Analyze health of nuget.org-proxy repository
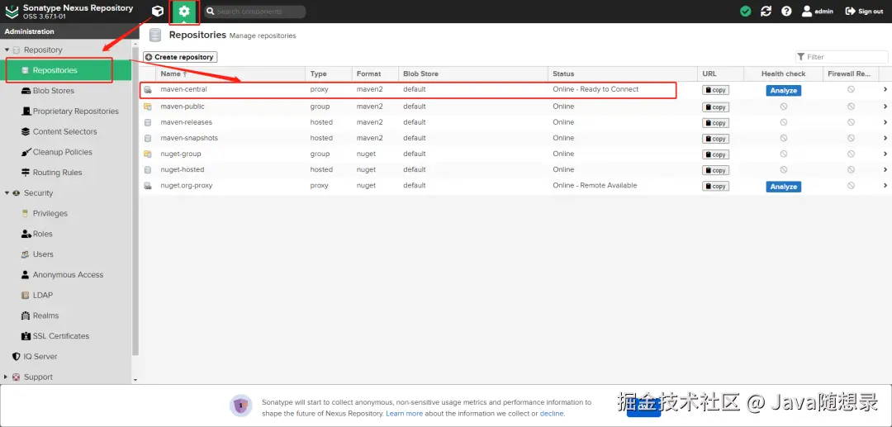892x427 pixels. click(783, 187)
